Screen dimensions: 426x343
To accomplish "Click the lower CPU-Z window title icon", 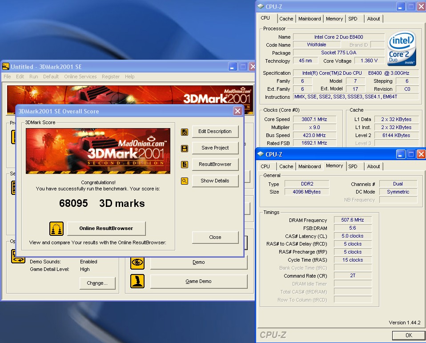I will pos(261,154).
